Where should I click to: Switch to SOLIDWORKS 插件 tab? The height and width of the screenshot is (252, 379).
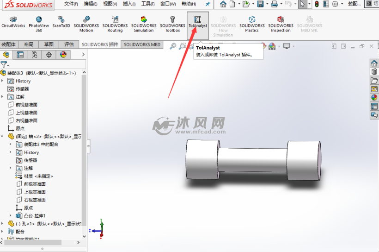pos(100,44)
